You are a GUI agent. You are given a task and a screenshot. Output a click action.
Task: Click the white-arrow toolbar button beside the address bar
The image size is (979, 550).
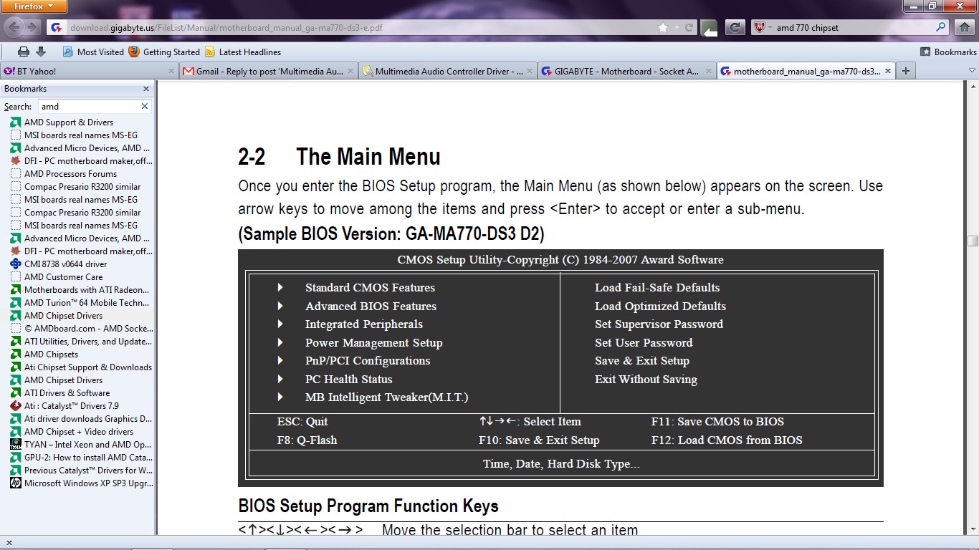pyautogui.click(x=710, y=28)
